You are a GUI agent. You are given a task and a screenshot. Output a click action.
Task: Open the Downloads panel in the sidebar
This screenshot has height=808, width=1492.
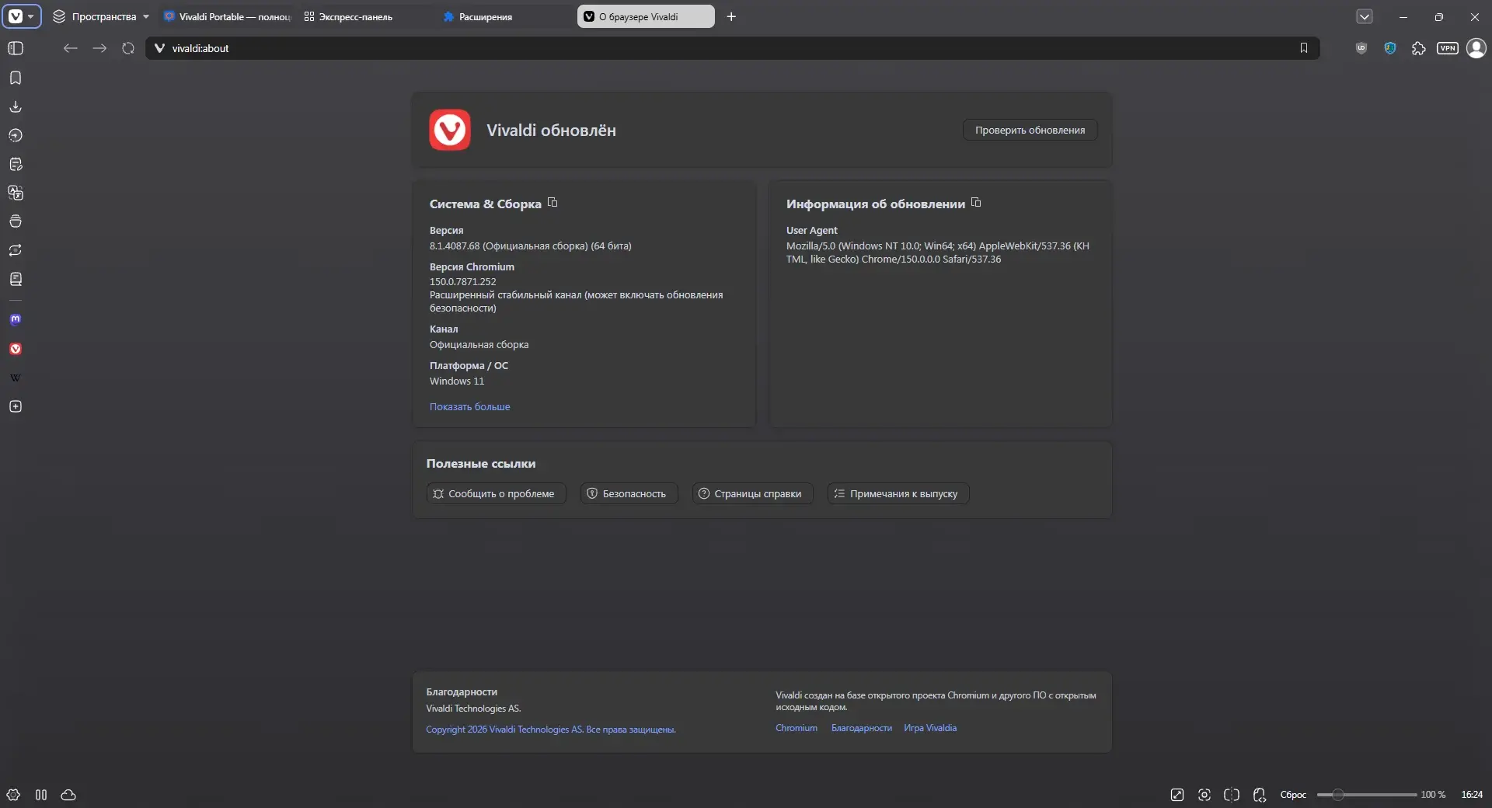[x=16, y=106]
